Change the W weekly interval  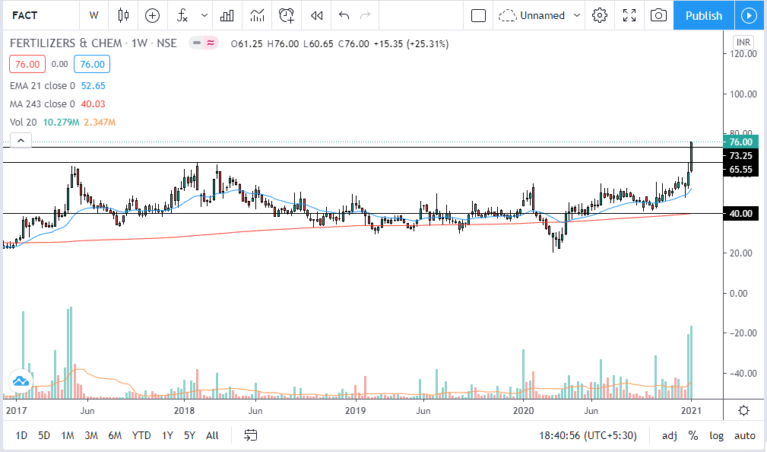pyautogui.click(x=94, y=16)
